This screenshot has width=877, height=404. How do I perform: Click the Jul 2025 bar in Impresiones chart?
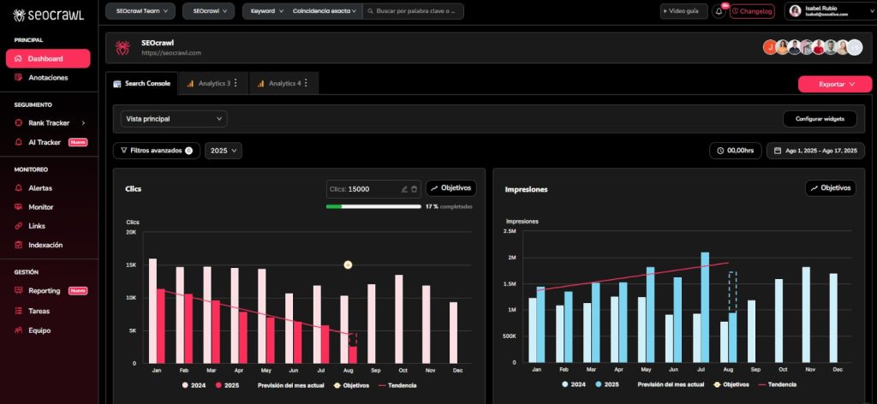pos(705,307)
